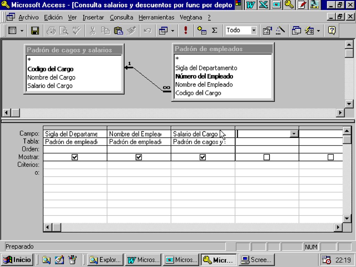Switch to the PowerPoint taskbar button

[x=181, y=260]
